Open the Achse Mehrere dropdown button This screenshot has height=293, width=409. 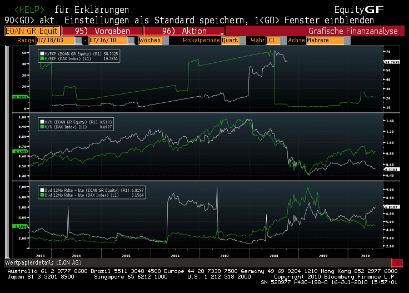[347, 41]
